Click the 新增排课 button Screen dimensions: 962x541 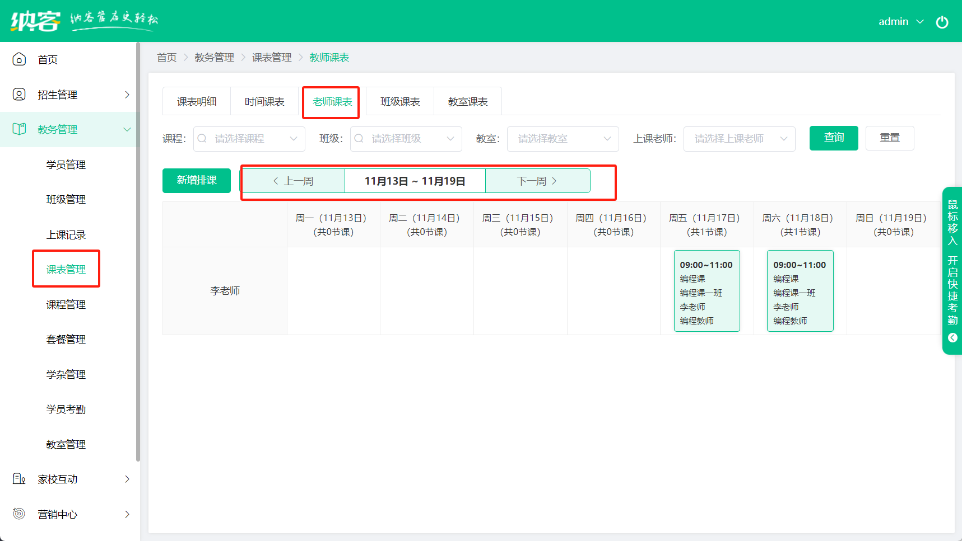point(197,180)
